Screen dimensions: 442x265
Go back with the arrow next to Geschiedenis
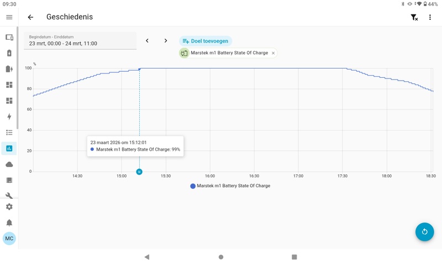pyautogui.click(x=30, y=17)
